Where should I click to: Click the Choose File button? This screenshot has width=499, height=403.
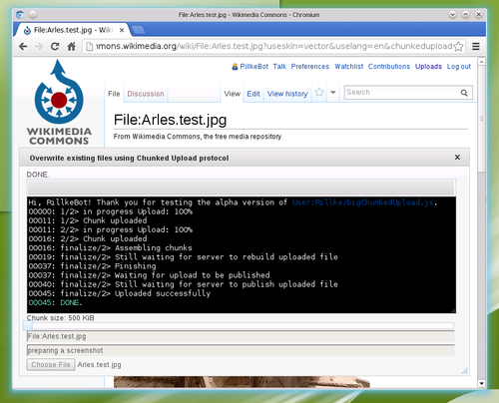click(51, 365)
